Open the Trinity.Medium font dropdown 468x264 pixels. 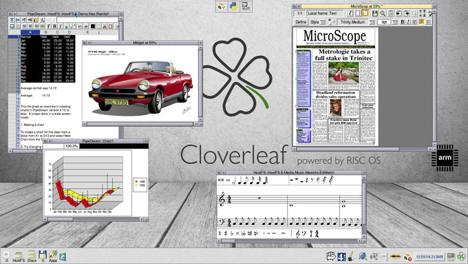(x=372, y=22)
